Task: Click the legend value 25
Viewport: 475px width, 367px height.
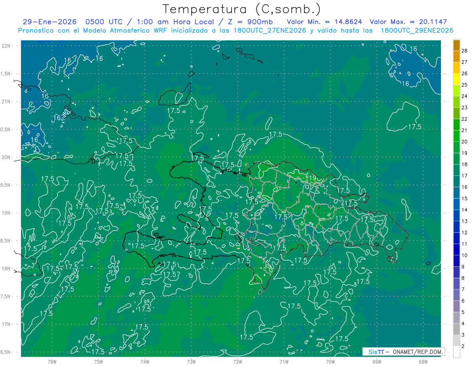Action: 465,84
